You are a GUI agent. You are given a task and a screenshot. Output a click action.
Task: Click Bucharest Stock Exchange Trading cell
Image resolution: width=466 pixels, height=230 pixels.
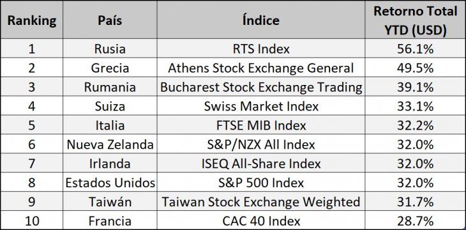point(261,87)
